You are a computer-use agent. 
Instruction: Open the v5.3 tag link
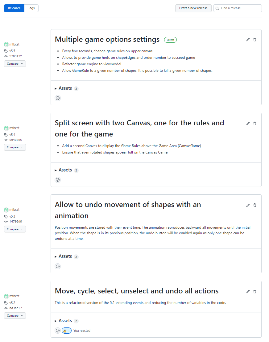click(12, 217)
